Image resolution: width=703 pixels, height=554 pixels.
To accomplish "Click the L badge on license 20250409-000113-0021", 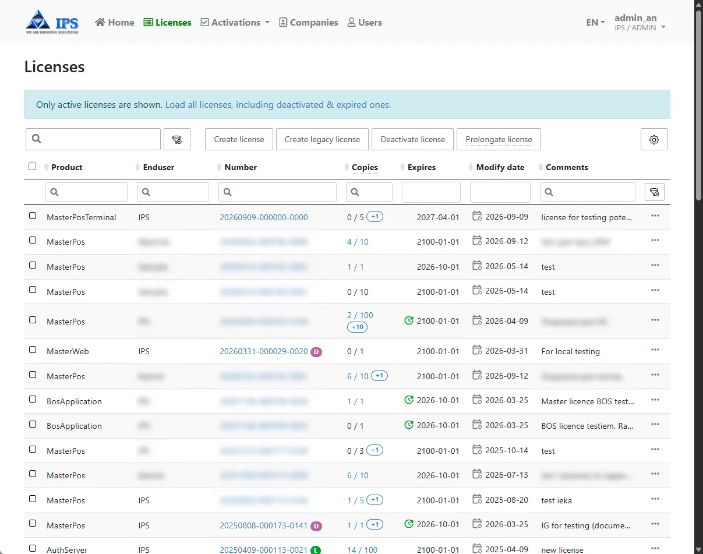I will pos(316,550).
